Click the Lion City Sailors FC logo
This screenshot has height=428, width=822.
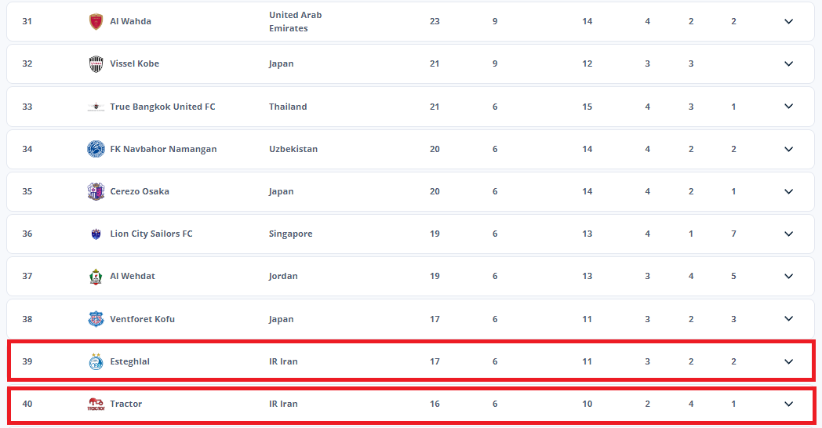click(96, 234)
